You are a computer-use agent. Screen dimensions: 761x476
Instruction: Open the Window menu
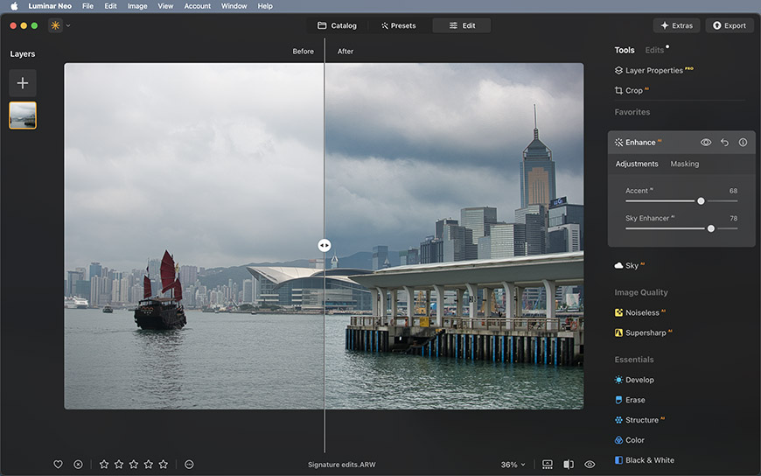click(234, 6)
